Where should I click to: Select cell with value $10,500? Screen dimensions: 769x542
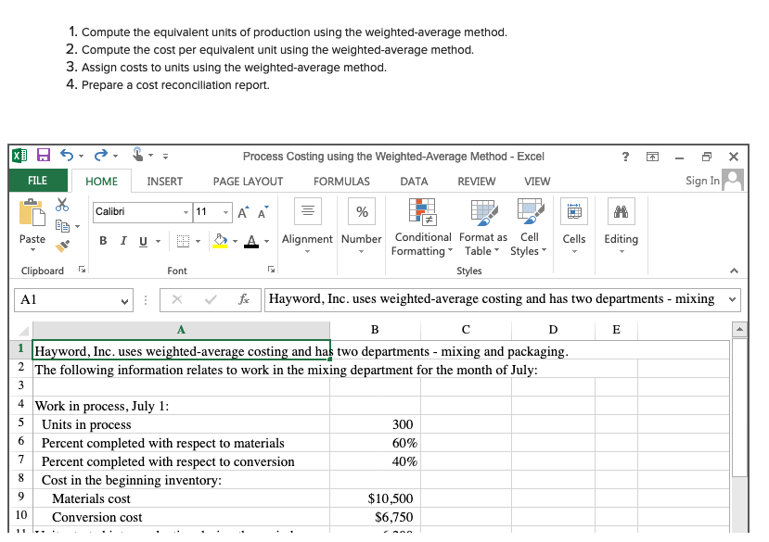click(x=375, y=498)
